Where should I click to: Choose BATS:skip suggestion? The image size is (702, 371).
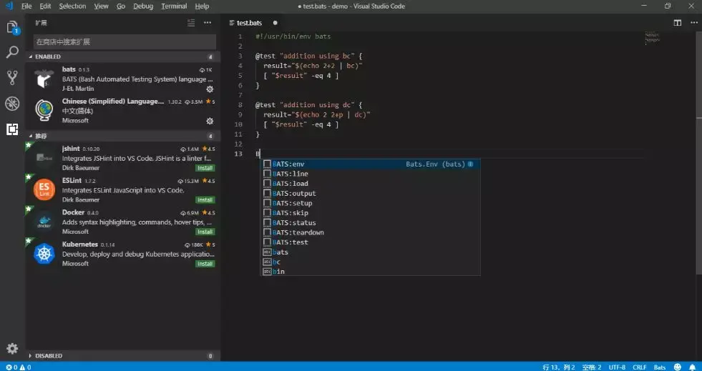370,213
